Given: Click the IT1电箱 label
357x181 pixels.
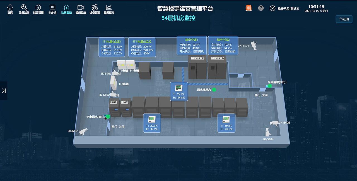Looking at the screenshot, I should click(123, 71).
